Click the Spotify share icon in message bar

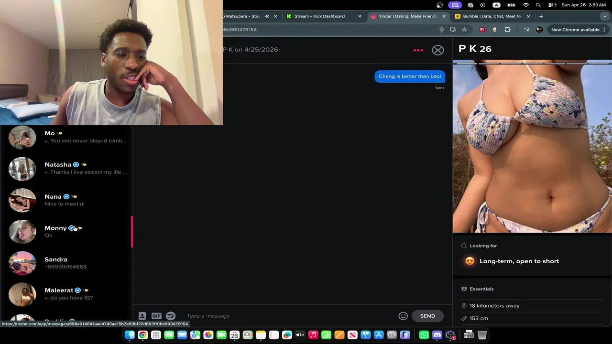[171, 316]
